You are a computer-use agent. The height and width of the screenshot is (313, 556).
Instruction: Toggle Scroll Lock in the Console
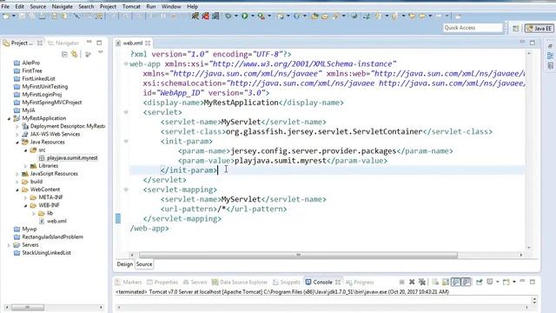tap(446, 282)
